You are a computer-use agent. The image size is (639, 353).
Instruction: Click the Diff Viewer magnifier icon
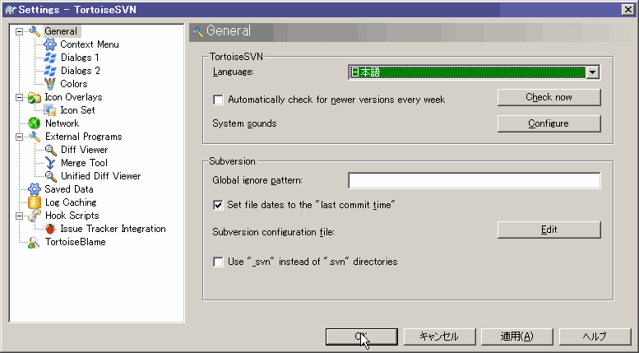[50, 150]
